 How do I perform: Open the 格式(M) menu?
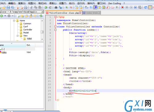coord(43,3)
